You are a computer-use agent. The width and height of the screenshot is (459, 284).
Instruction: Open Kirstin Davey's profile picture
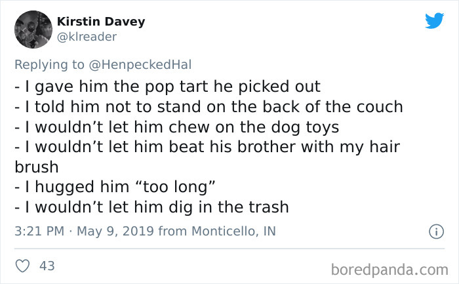pyautogui.click(x=32, y=30)
